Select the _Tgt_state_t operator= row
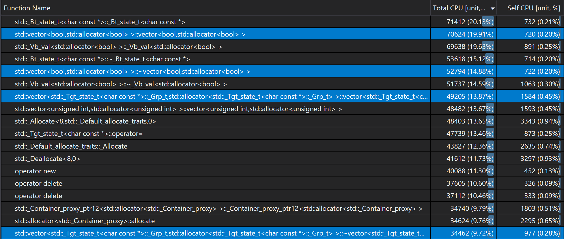This screenshot has width=564, height=239. pyautogui.click(x=79, y=134)
